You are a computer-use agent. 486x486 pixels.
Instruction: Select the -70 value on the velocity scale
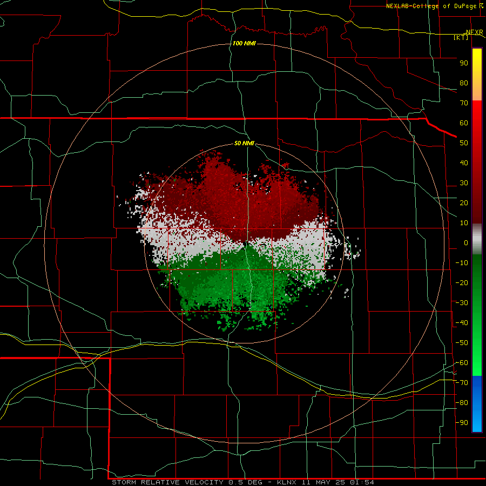pos(462,383)
